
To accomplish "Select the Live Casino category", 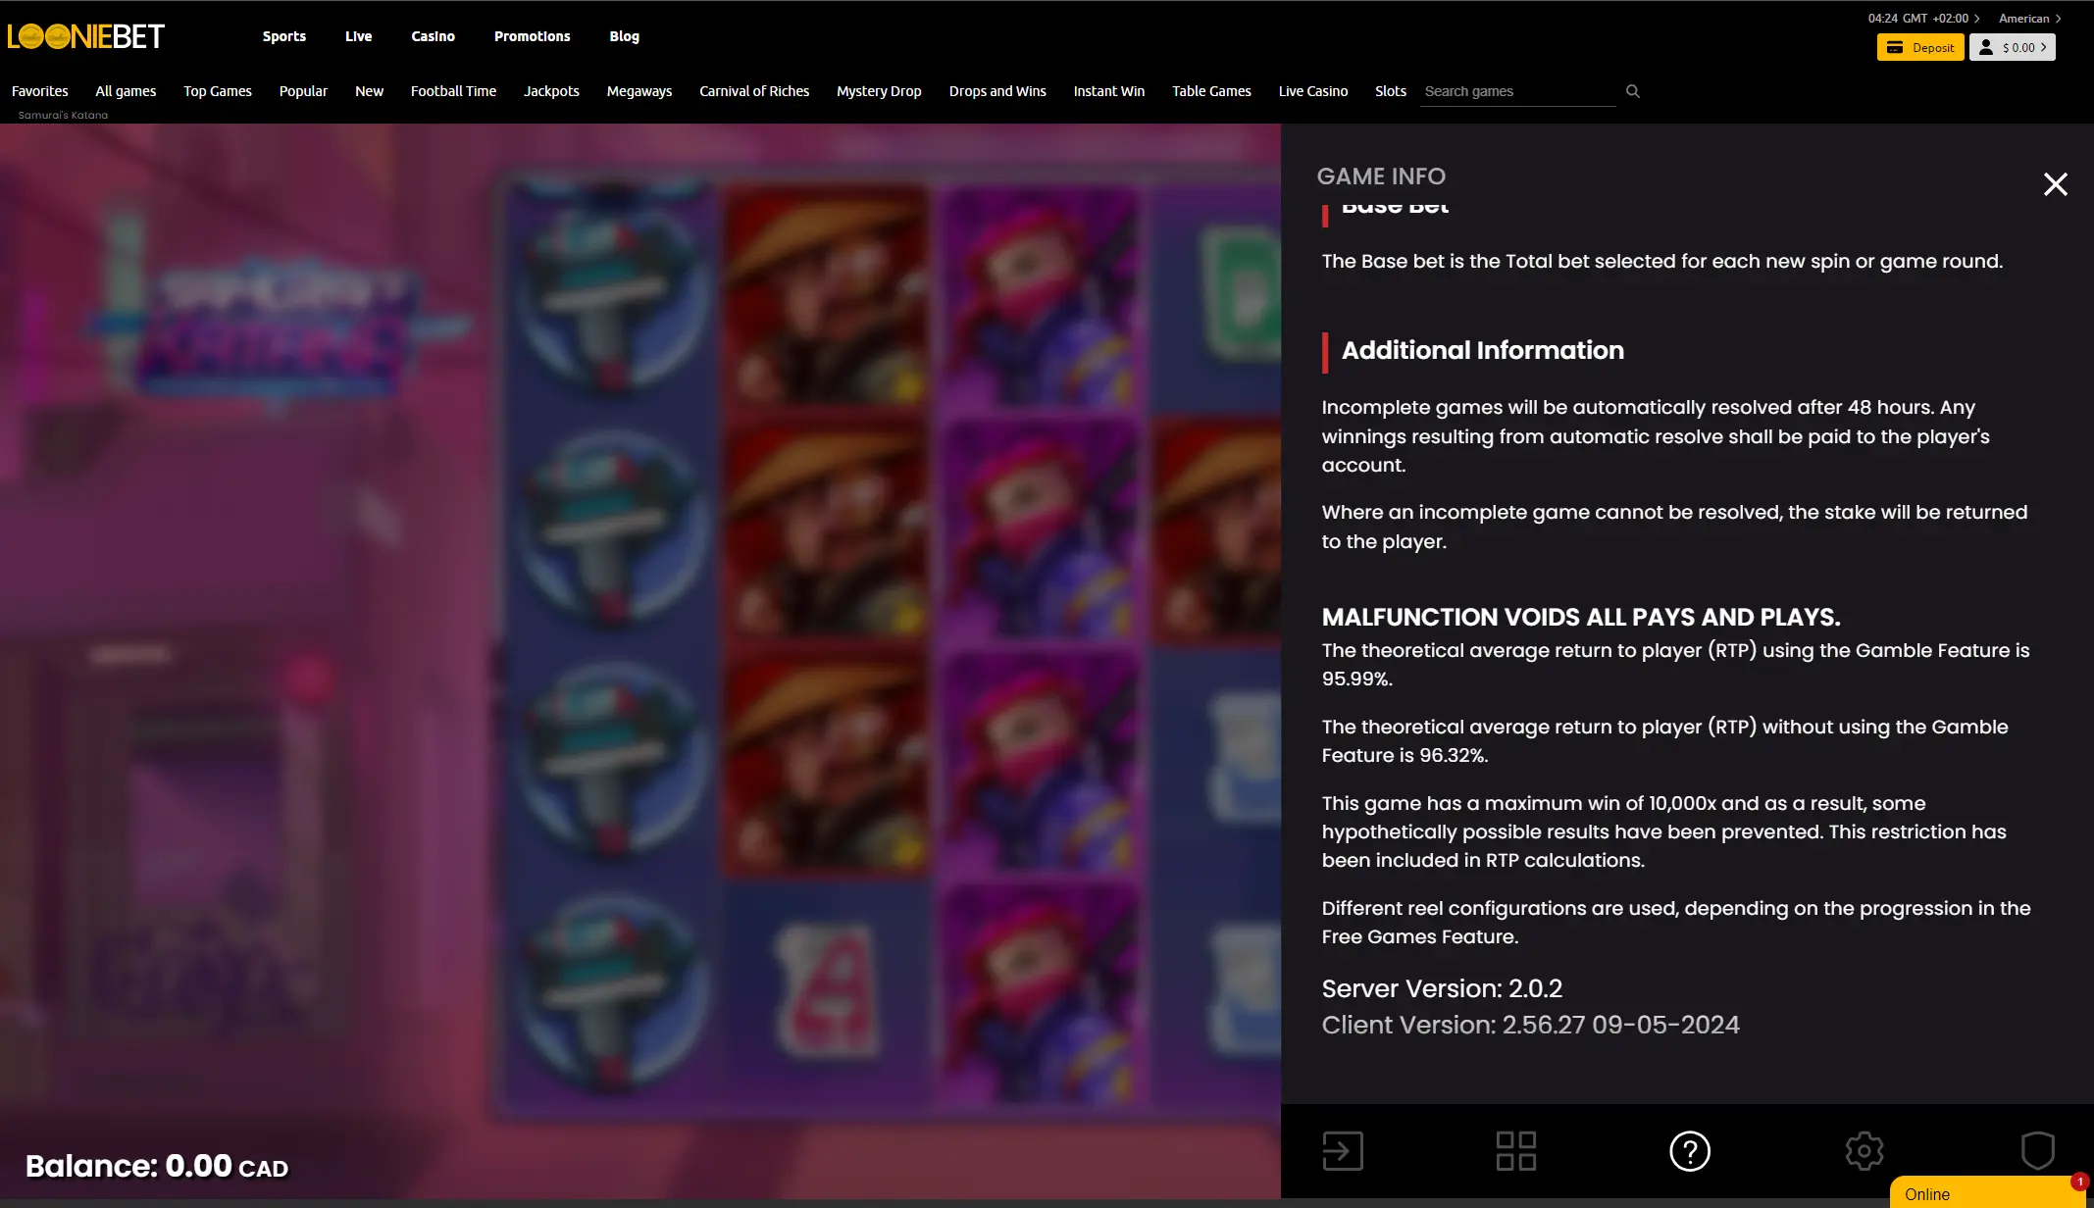I will [x=1312, y=91].
